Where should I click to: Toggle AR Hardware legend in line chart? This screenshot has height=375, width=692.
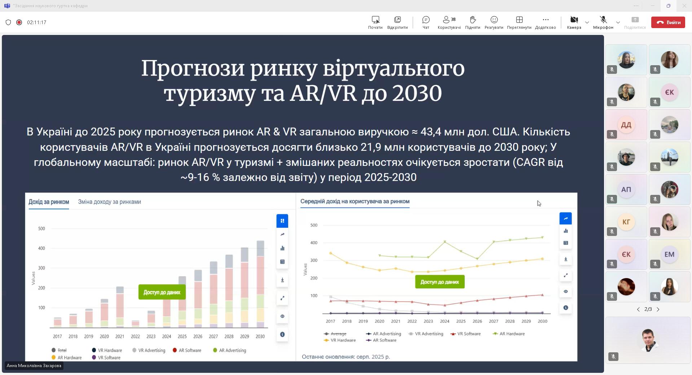pyautogui.click(x=509, y=334)
